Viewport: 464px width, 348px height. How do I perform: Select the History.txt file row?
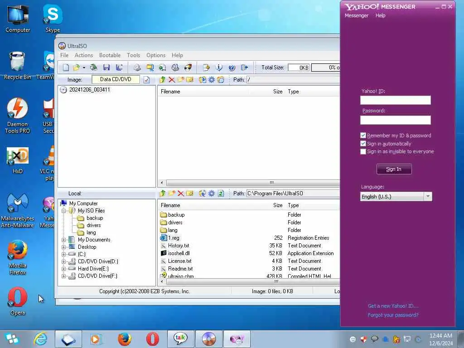click(249, 246)
